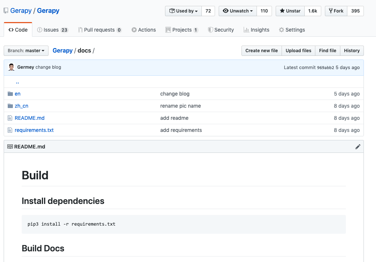Open the Germey author link
Image resolution: width=376 pixels, height=262 pixels.
pos(26,67)
